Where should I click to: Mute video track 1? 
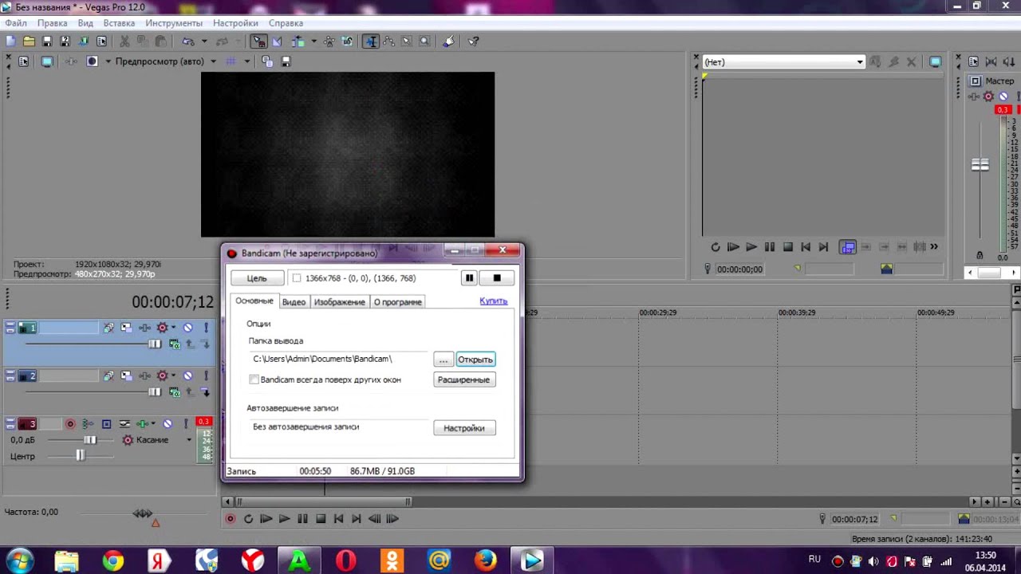click(x=187, y=328)
